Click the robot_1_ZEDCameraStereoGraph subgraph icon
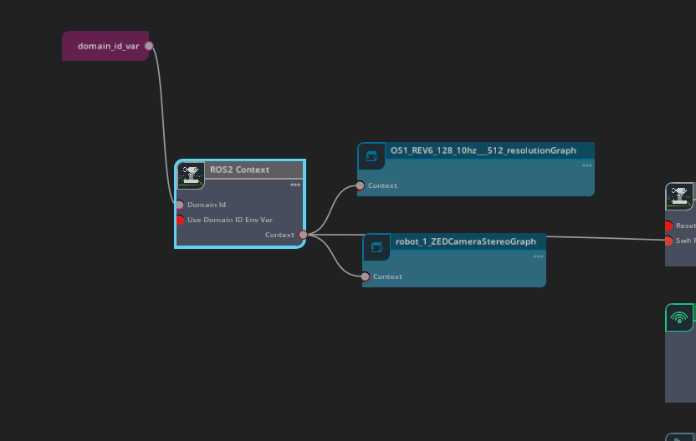This screenshot has height=441, width=696. 376,247
